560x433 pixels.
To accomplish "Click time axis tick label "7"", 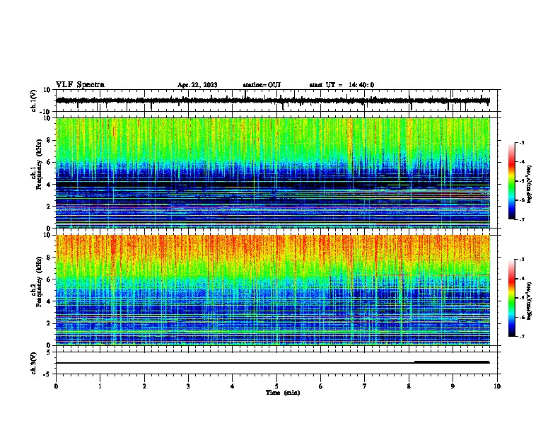I will coord(365,386).
